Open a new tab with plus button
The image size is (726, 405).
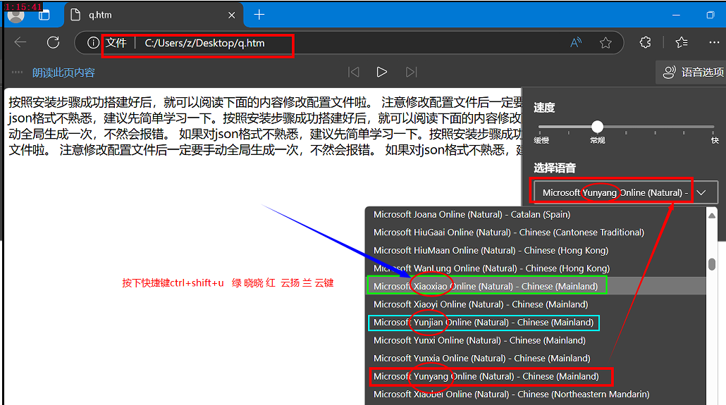(259, 15)
